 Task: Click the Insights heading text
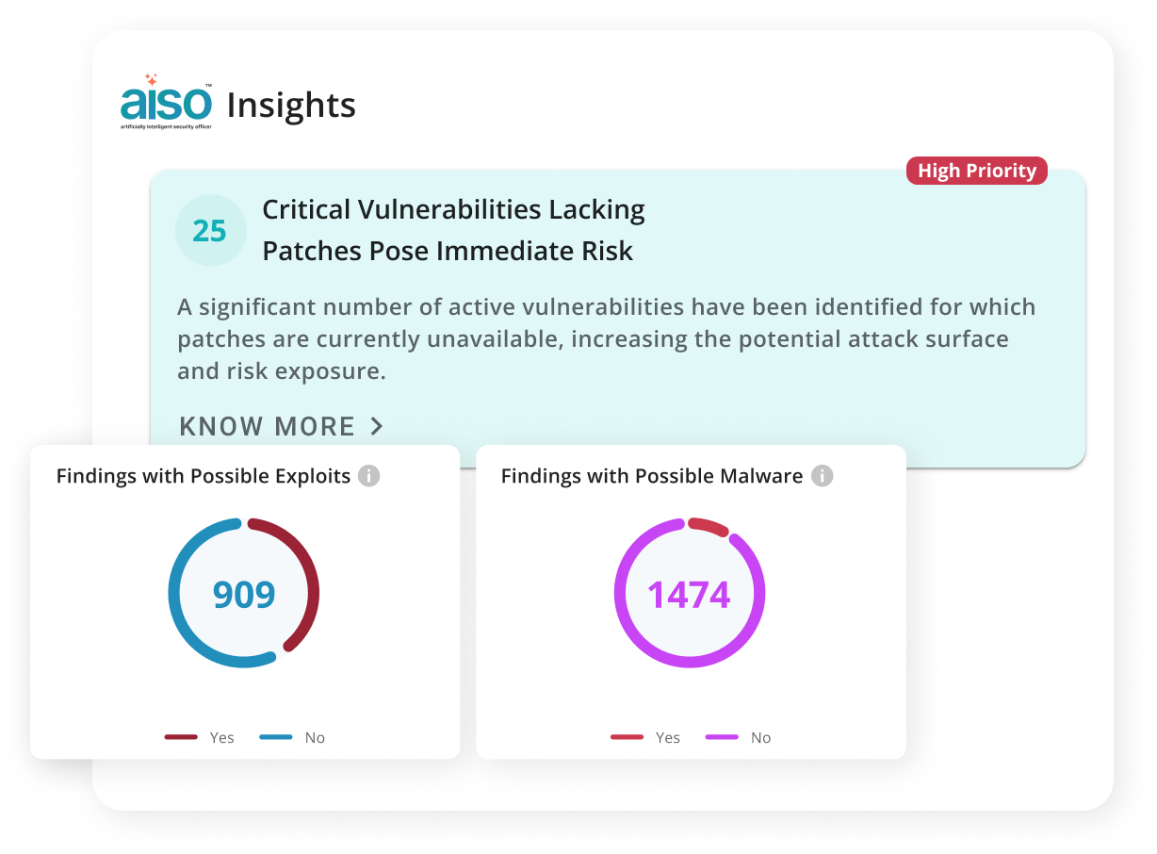click(291, 106)
